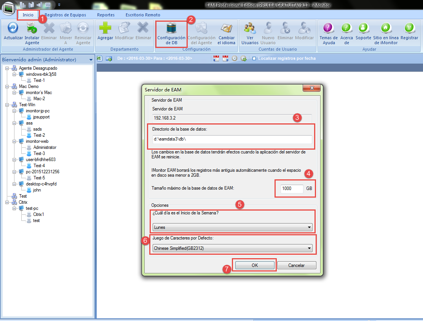Viewport: 423px width, 321px height.
Task: Click the Instalar Agente icon
Action: pos(32,28)
